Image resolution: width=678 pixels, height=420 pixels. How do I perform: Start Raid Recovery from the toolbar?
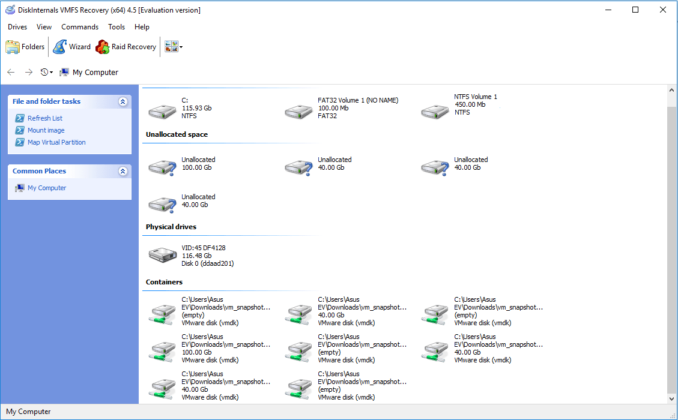click(126, 47)
